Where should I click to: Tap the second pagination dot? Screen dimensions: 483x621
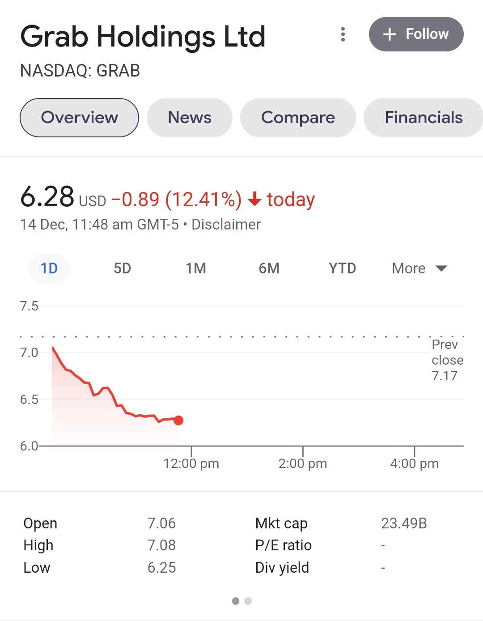click(248, 601)
